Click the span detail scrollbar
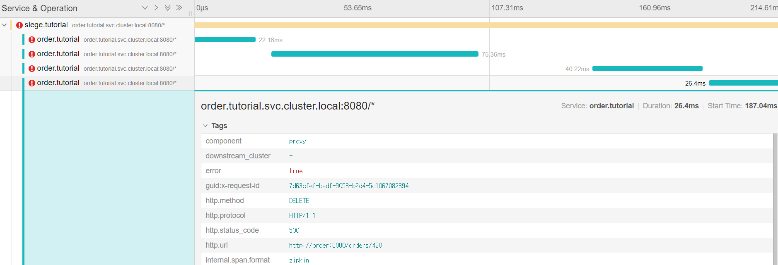 point(775,199)
